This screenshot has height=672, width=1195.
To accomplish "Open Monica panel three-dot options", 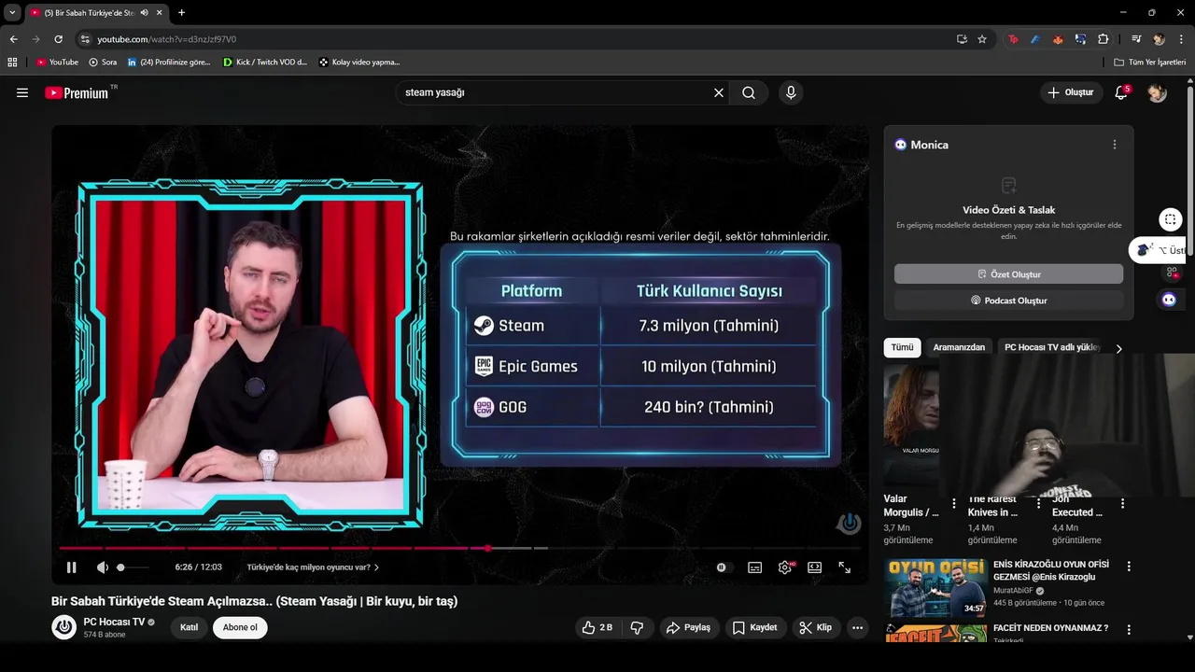I will (1114, 145).
